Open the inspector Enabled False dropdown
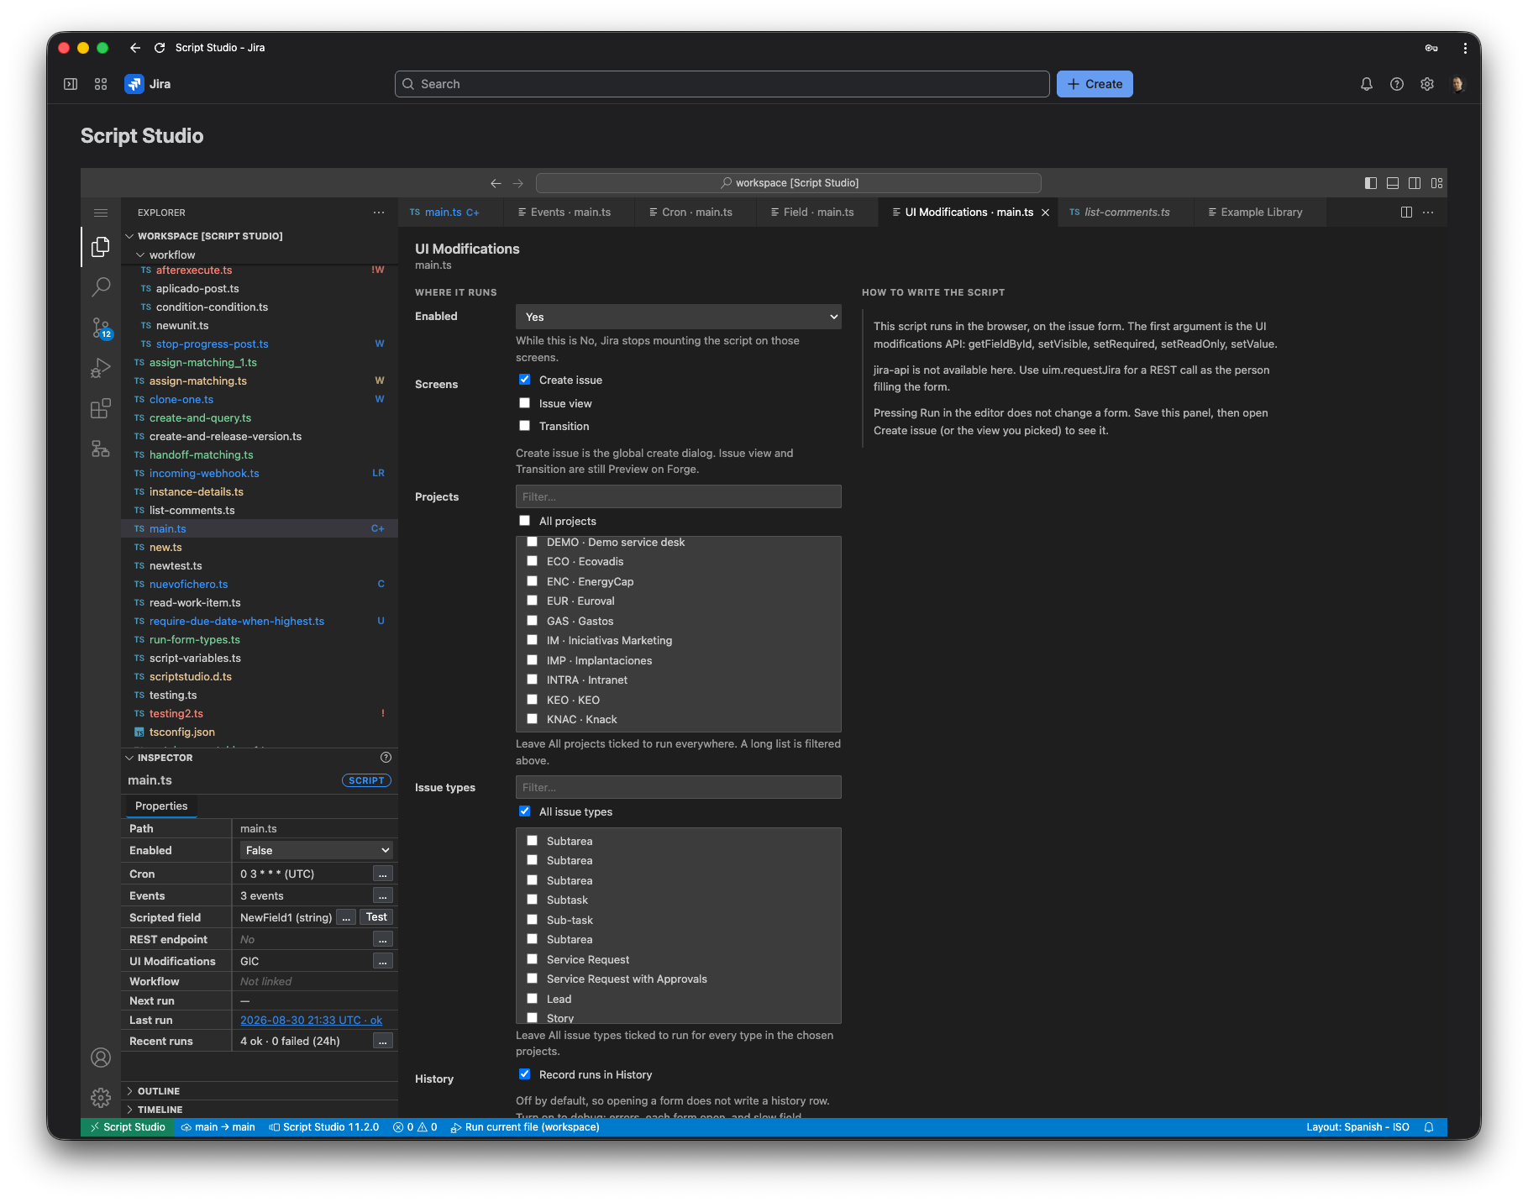 (316, 850)
